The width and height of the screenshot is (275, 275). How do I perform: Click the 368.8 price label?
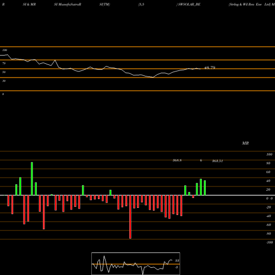click(x=177, y=161)
